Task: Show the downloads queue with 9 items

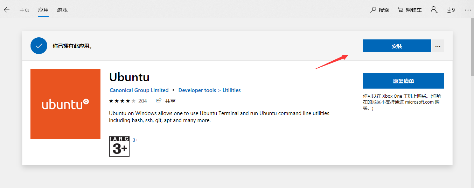Action: (451, 10)
